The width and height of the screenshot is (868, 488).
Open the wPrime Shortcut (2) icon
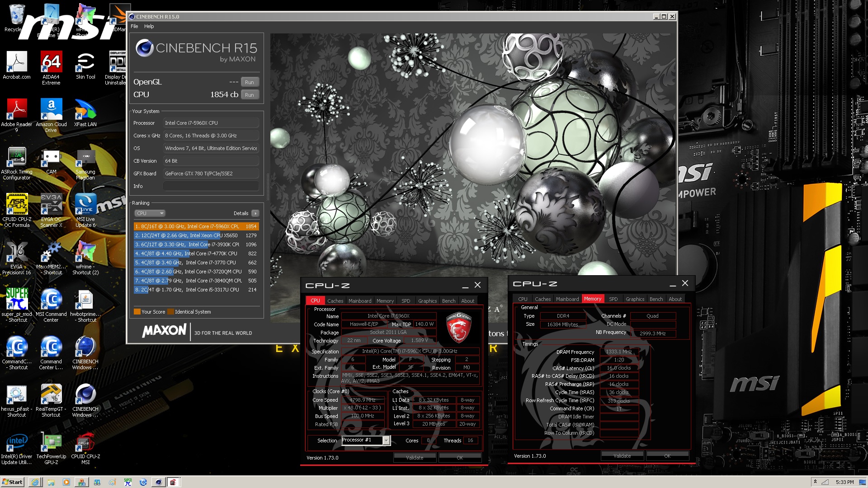click(x=85, y=258)
